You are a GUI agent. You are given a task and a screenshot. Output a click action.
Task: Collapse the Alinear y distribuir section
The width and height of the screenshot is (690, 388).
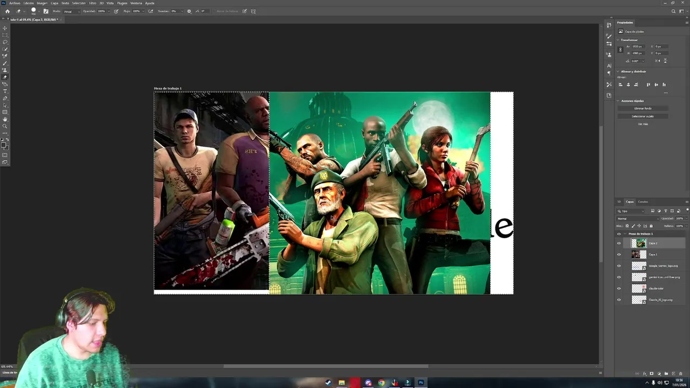(618, 71)
